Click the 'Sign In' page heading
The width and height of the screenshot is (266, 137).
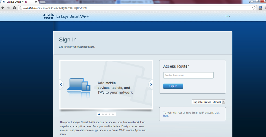coord(68,40)
